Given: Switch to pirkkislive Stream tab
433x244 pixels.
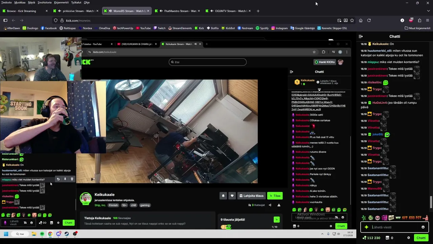Looking at the screenshot, I should click(x=75, y=11).
